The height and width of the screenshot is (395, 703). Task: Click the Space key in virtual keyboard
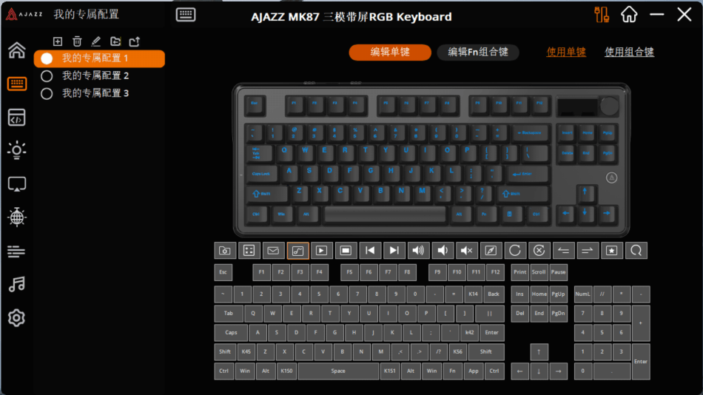[x=338, y=371]
